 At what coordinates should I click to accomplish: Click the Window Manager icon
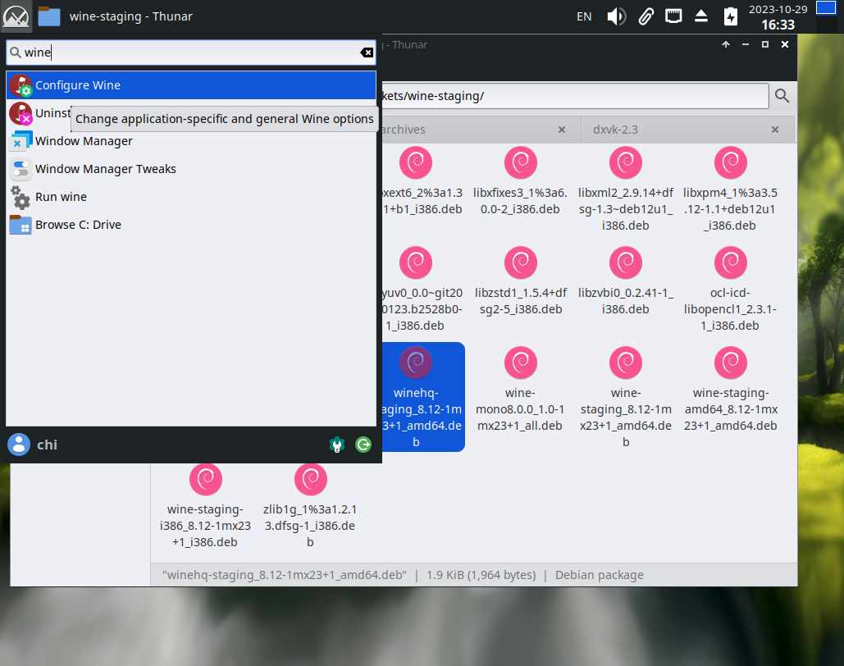(x=21, y=141)
